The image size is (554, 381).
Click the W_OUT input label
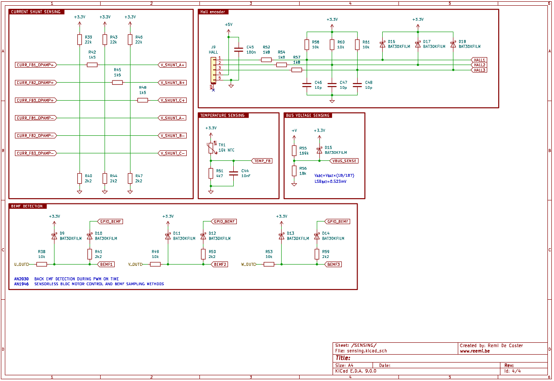[x=249, y=265]
